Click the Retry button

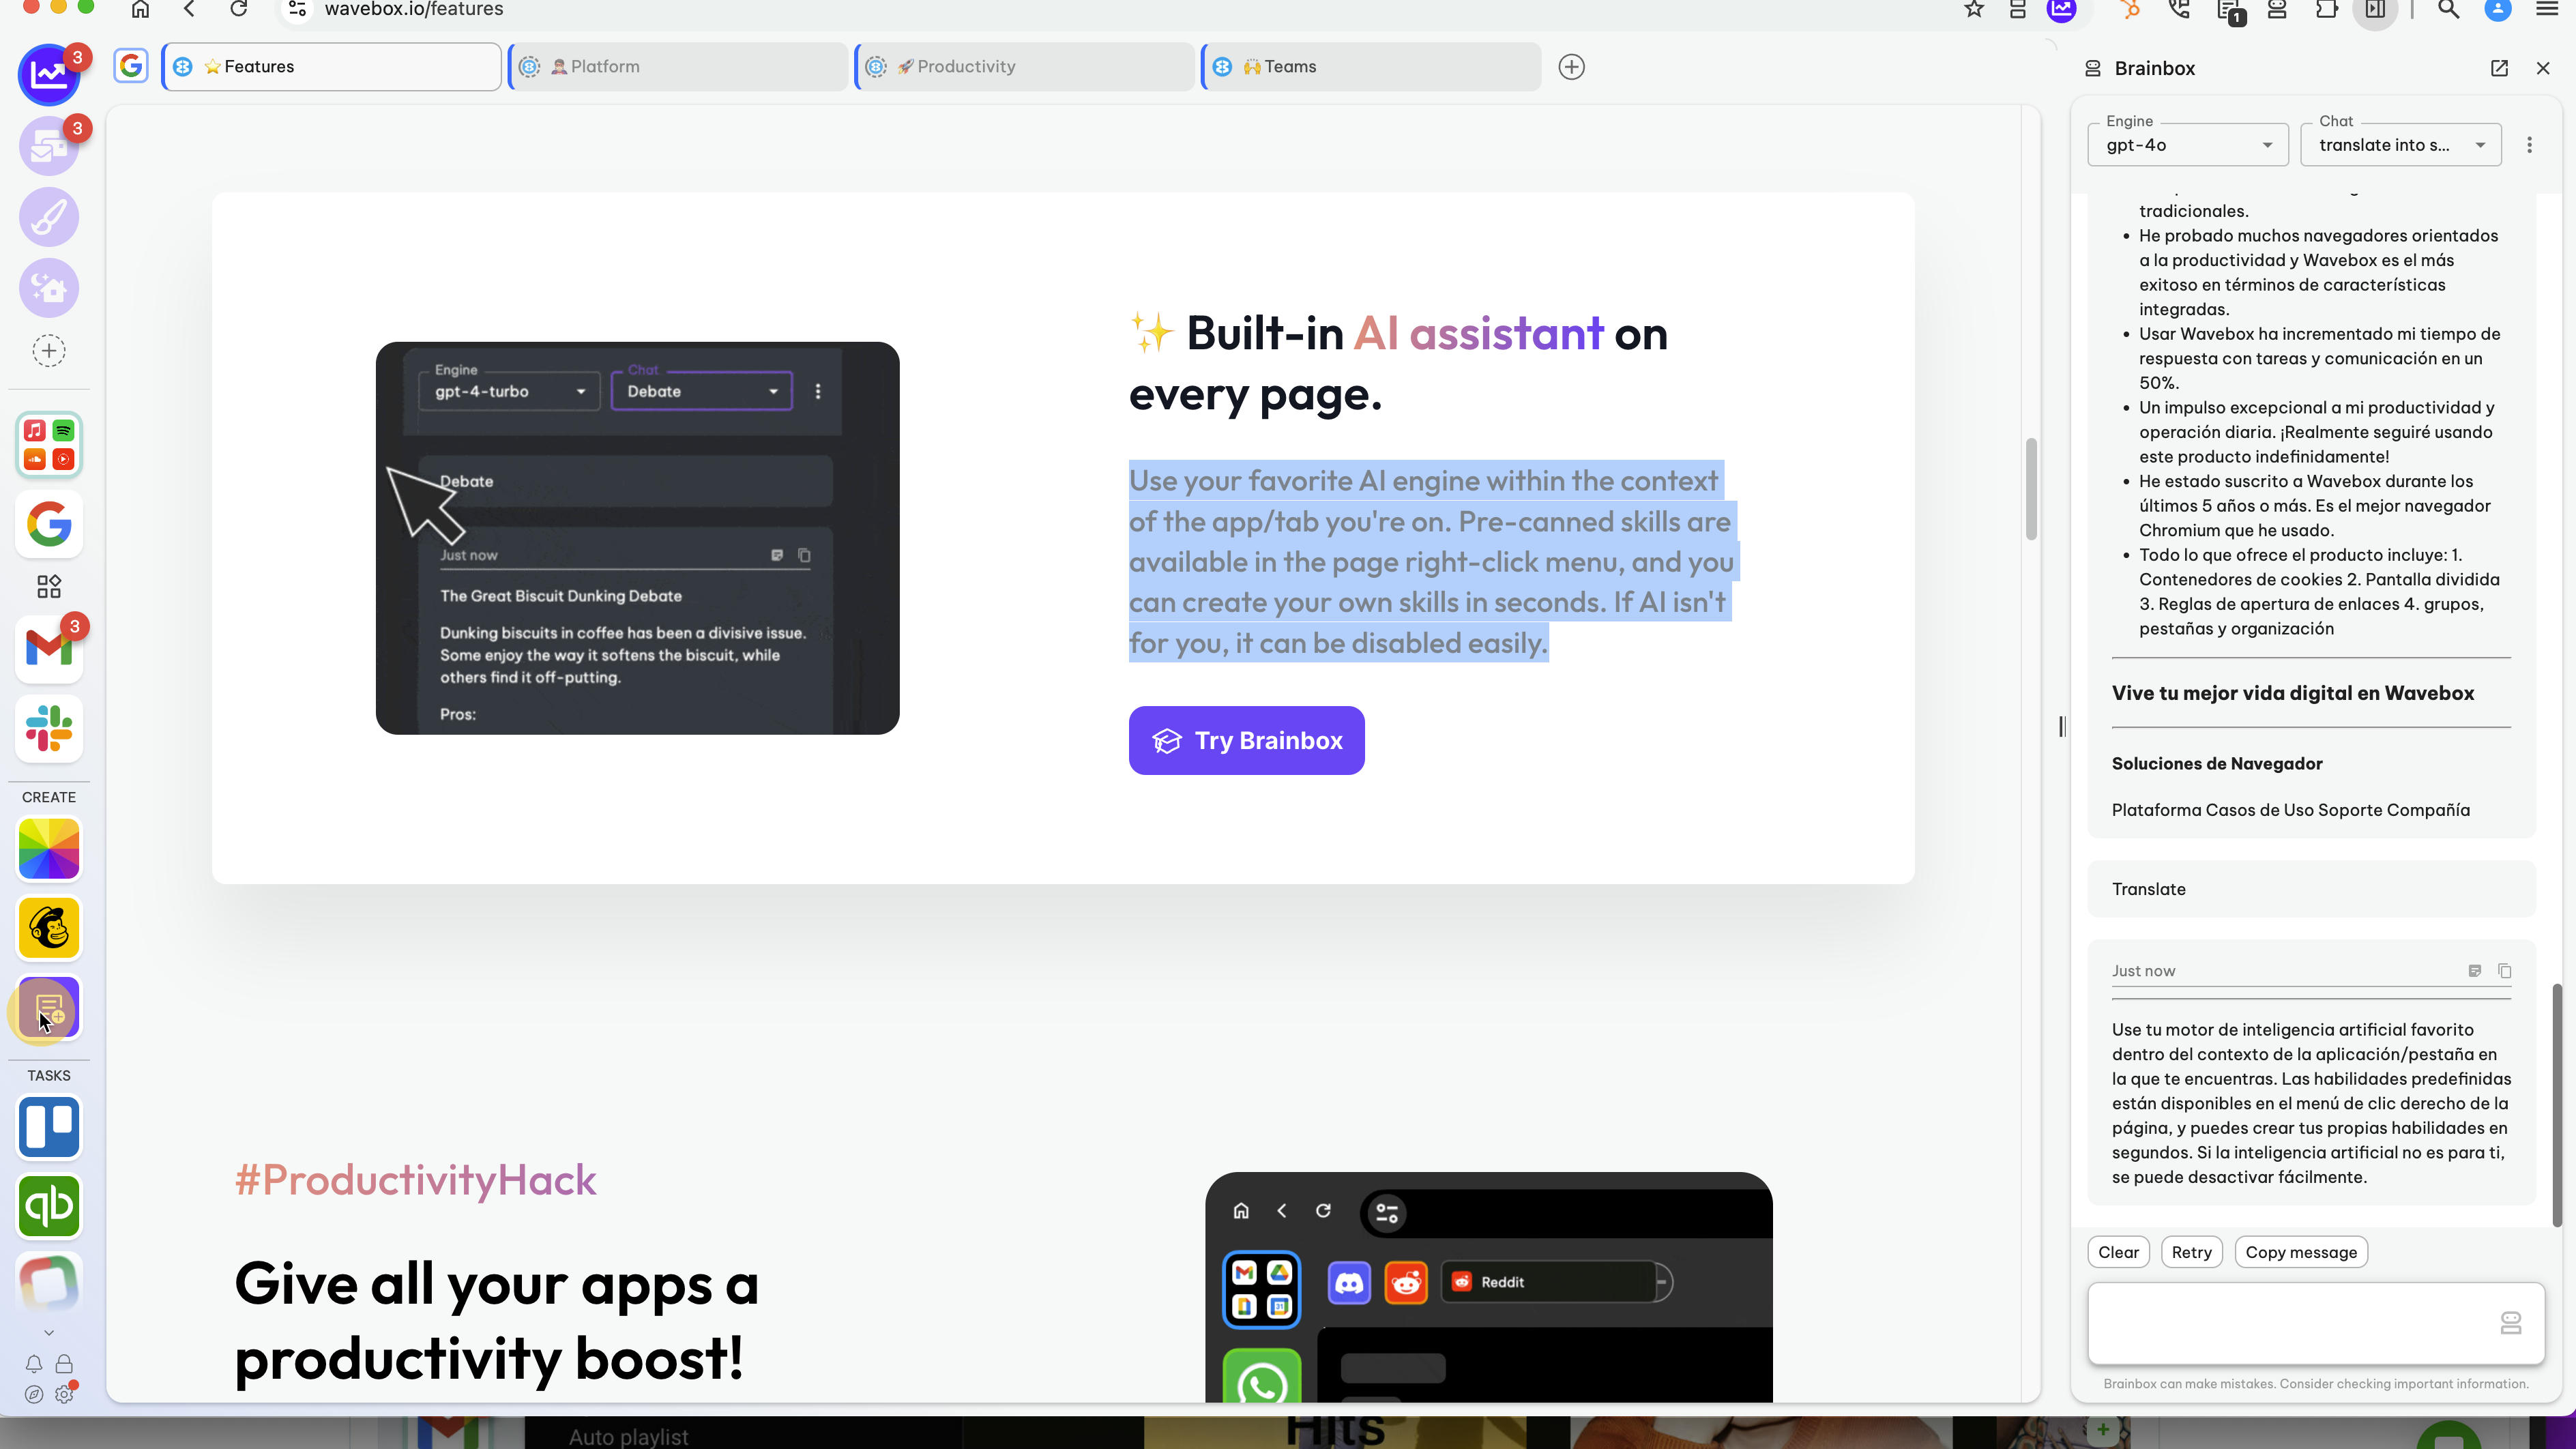(x=2192, y=1253)
